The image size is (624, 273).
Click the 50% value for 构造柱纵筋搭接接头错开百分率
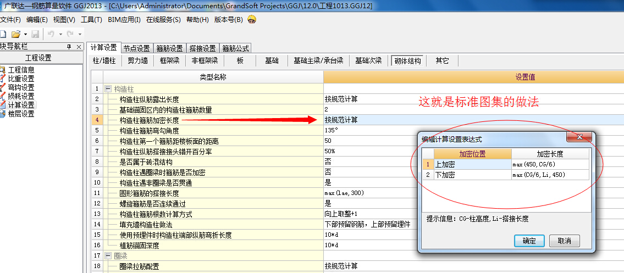(x=330, y=151)
